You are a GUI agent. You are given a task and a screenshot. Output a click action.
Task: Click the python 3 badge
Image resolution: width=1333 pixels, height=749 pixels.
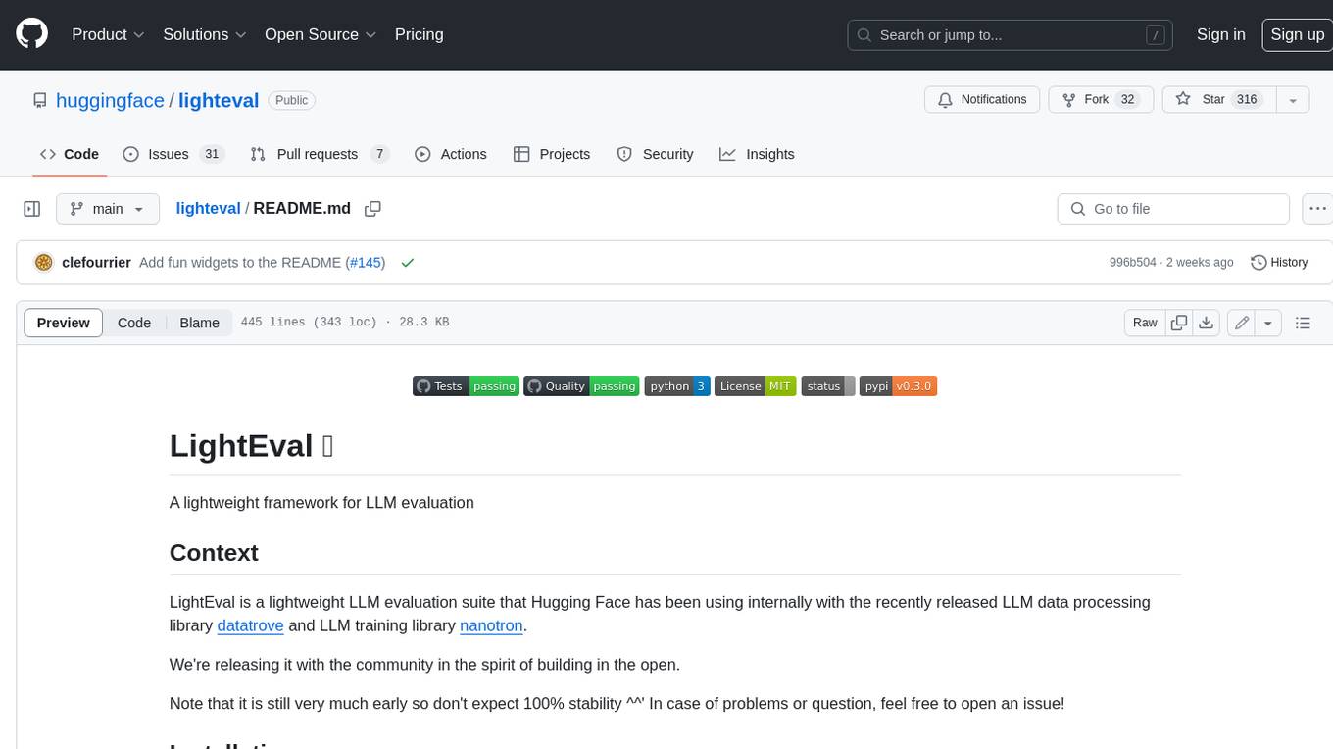[x=677, y=386]
